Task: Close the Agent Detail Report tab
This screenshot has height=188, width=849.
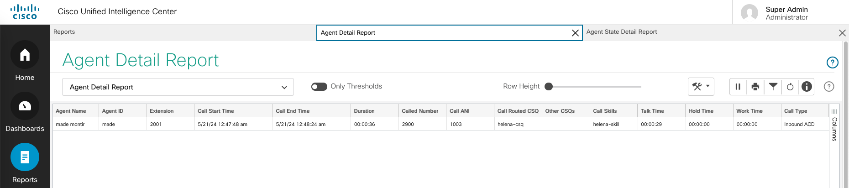Action: (575, 33)
